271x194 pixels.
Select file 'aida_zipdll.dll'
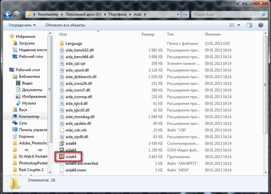tap(77, 137)
